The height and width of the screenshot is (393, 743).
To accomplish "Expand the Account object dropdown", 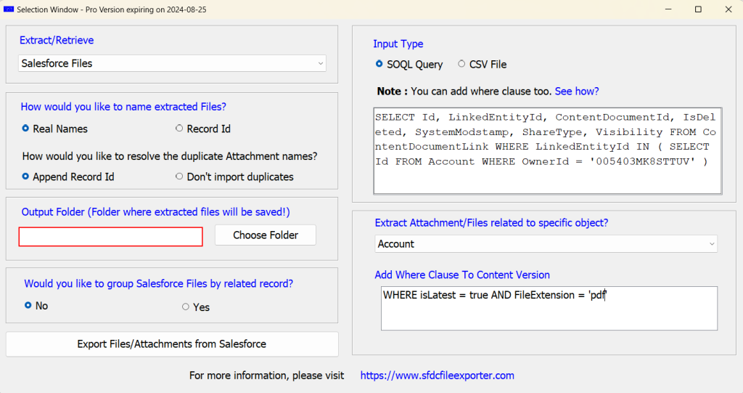I will (546, 244).
